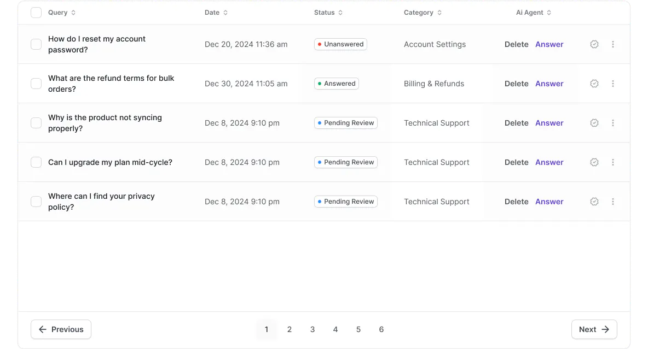
Task: Click the Previous page button
Action: (x=61, y=329)
